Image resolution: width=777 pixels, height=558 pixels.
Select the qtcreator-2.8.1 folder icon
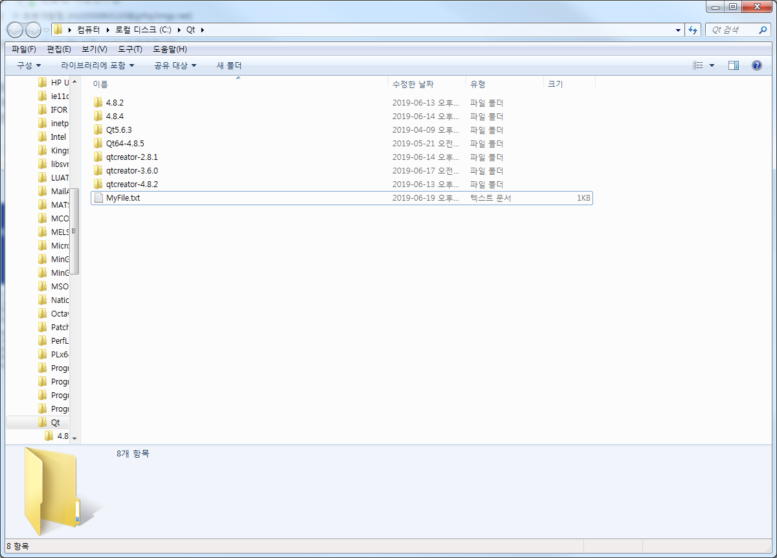tap(98, 157)
